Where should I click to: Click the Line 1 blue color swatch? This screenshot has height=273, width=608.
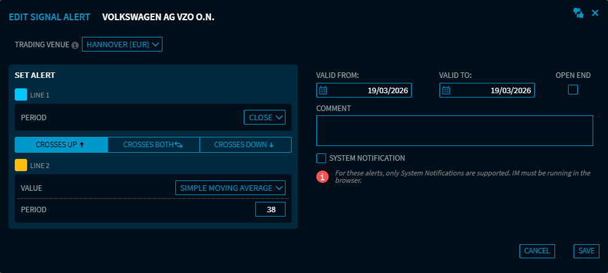point(21,94)
